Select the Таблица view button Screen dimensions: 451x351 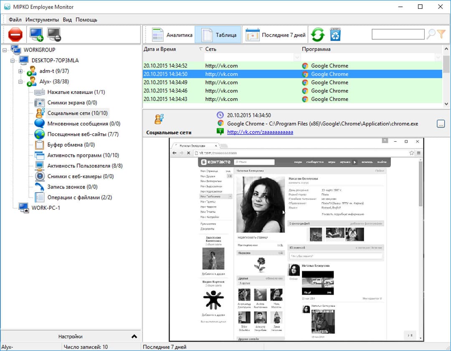click(x=220, y=35)
